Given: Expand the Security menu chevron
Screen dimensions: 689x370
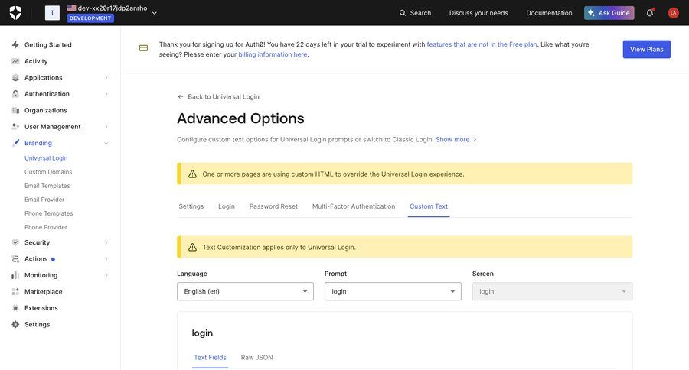Looking at the screenshot, I should tap(106, 242).
